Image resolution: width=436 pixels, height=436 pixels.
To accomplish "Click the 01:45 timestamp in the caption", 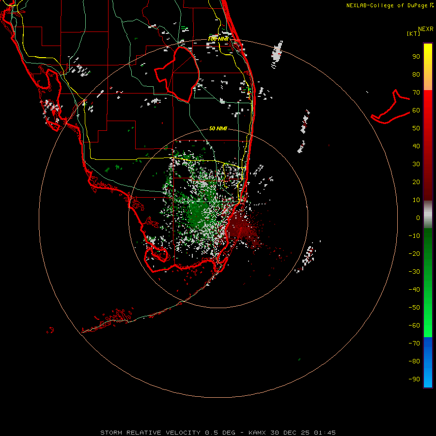I will [325, 433].
